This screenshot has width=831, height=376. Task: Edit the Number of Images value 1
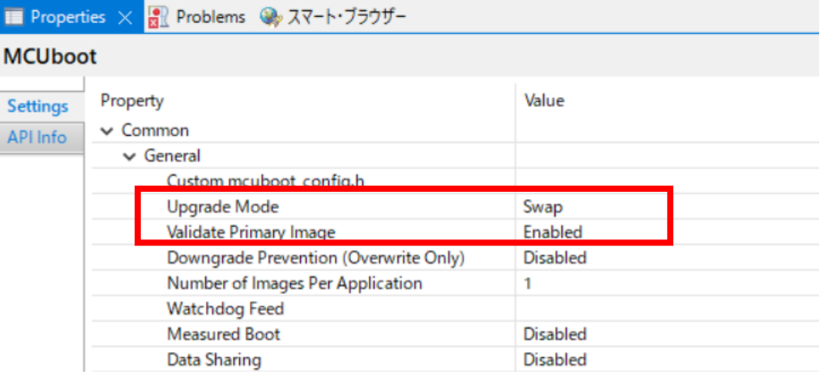coord(527,283)
